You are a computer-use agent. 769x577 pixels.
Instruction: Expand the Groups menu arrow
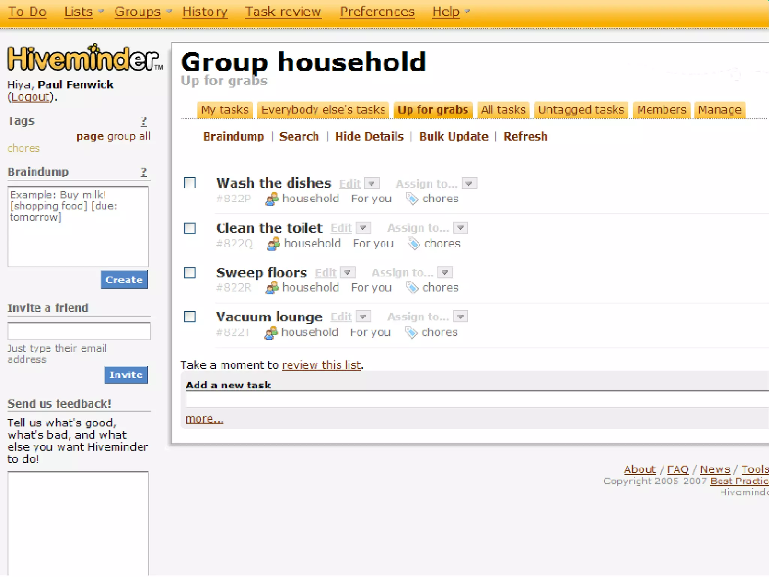pyautogui.click(x=169, y=11)
